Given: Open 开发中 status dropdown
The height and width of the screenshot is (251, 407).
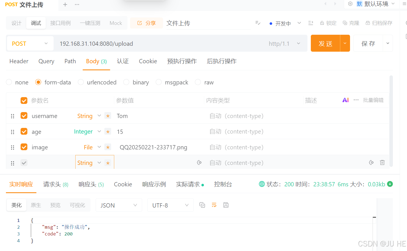Looking at the screenshot, I should 285,23.
